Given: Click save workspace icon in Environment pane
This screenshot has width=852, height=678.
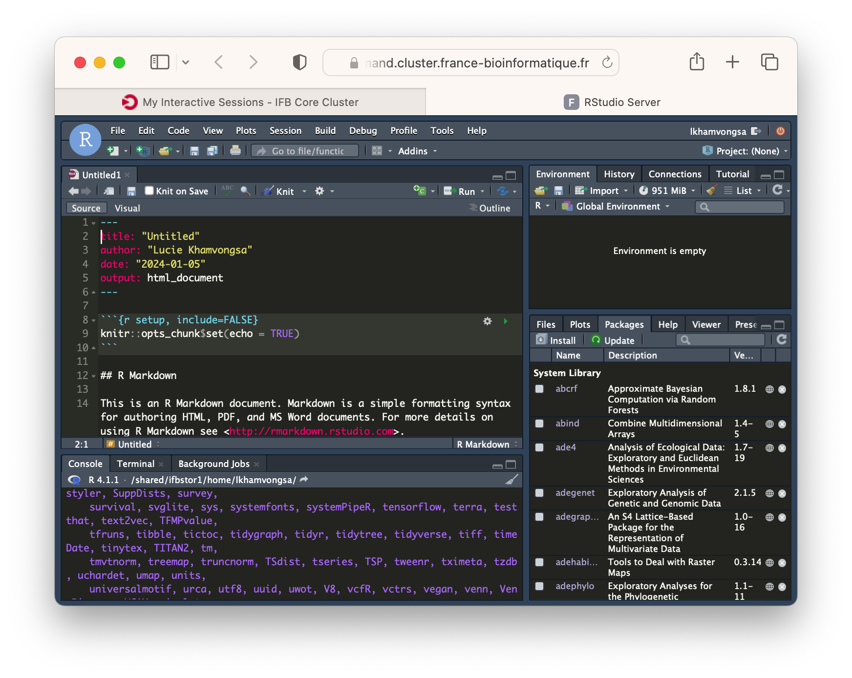Looking at the screenshot, I should coord(558,191).
